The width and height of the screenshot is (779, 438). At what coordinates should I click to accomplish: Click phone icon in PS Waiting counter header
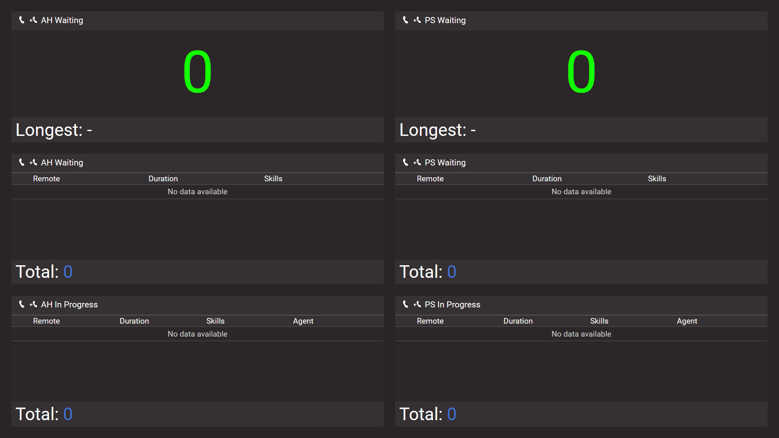406,20
